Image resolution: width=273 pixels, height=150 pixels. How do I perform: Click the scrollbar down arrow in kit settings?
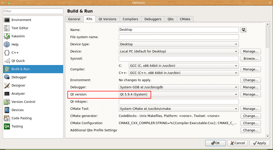pyautogui.click(x=268, y=136)
